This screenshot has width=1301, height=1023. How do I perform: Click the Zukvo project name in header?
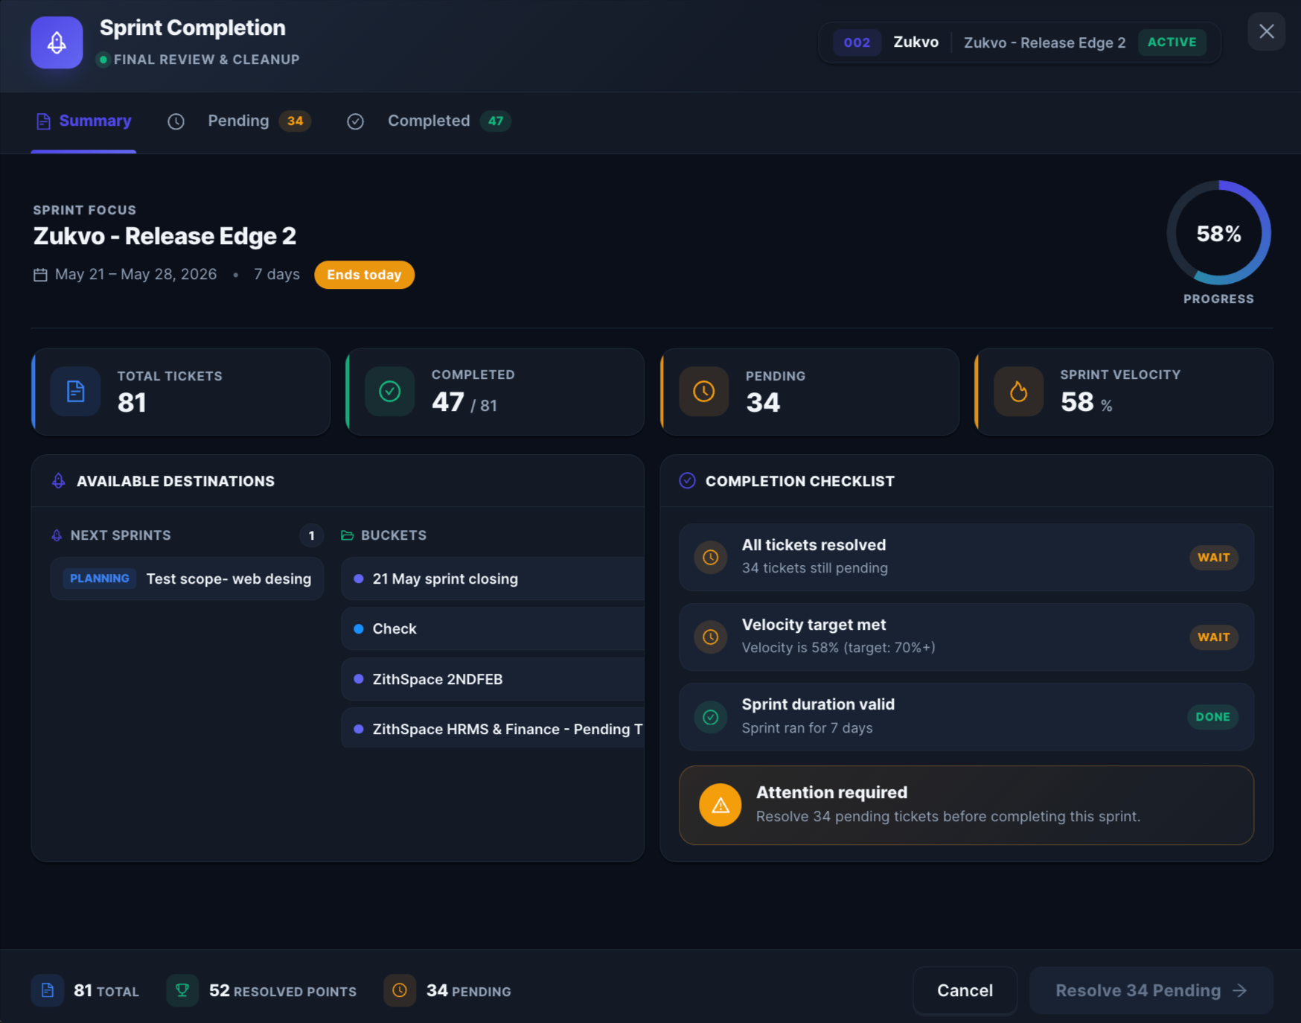tap(915, 42)
